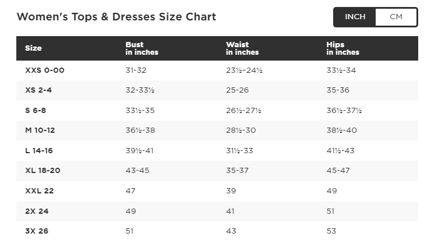Select the S 6-8 size row label
The width and height of the screenshot is (438, 240).
pos(36,111)
